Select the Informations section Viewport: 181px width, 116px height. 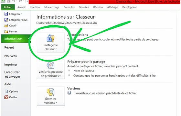click(x=16, y=39)
